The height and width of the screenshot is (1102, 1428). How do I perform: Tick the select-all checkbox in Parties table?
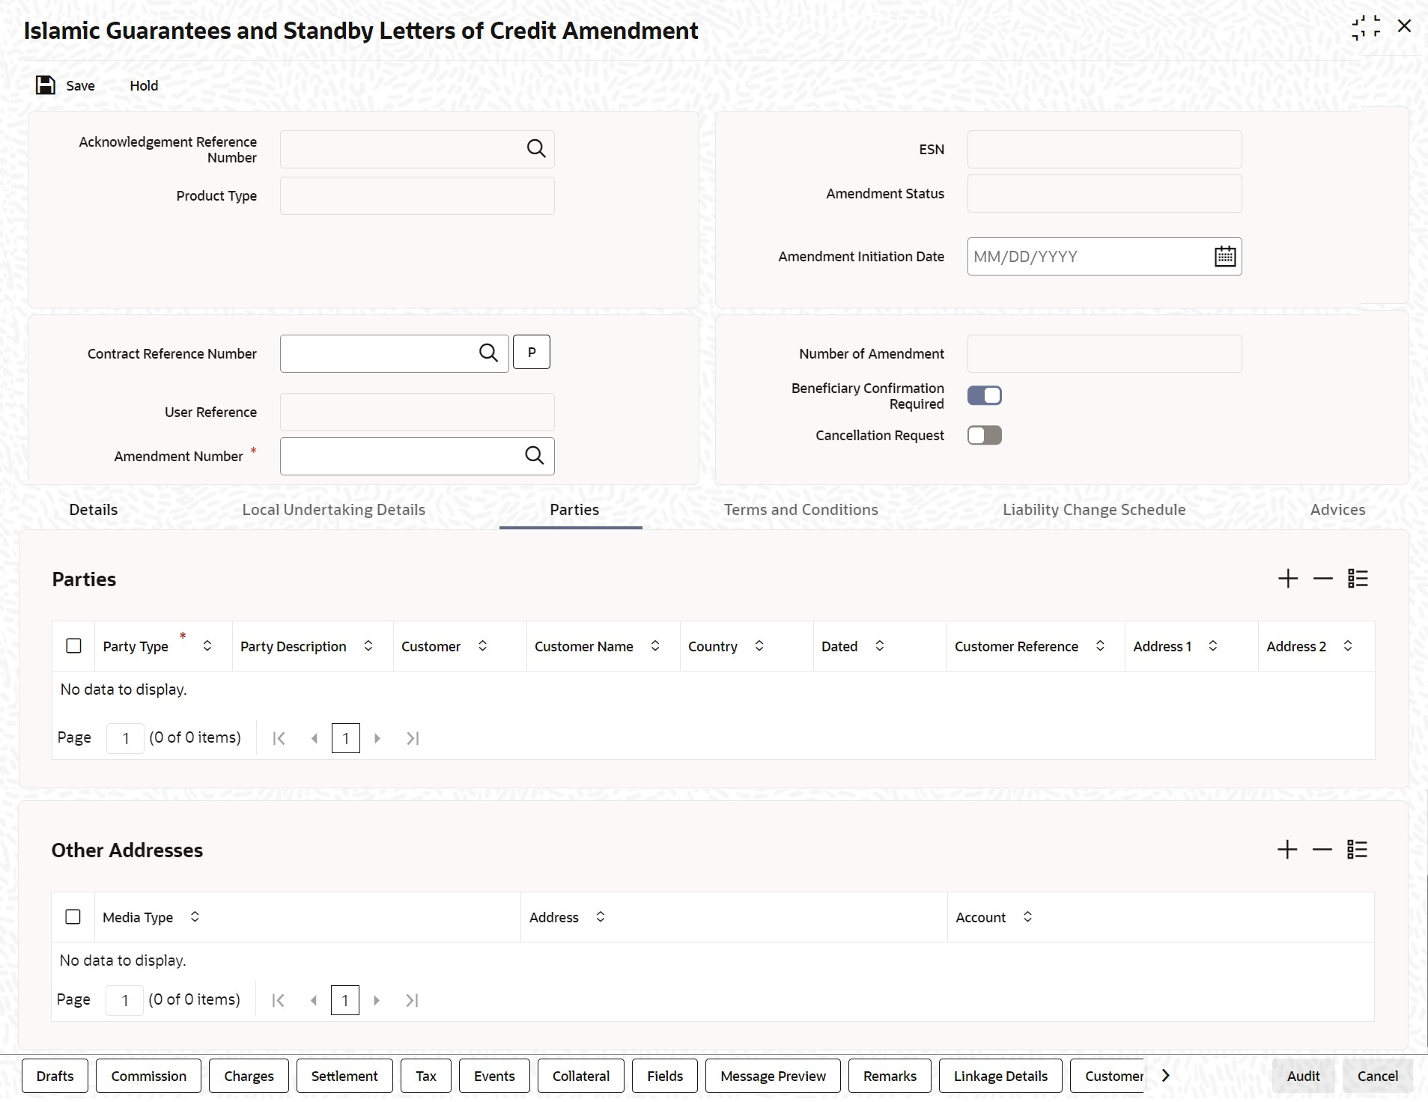point(73,646)
